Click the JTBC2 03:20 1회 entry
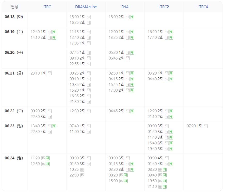The width and height of the screenshot is (225, 192). [156, 73]
